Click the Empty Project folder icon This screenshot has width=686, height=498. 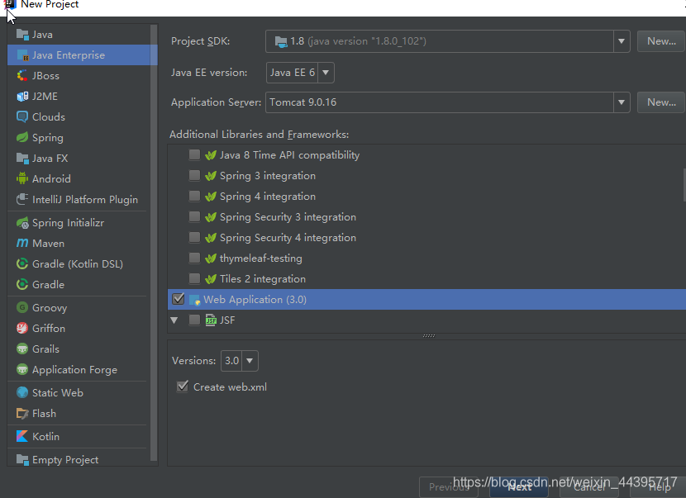(21, 459)
